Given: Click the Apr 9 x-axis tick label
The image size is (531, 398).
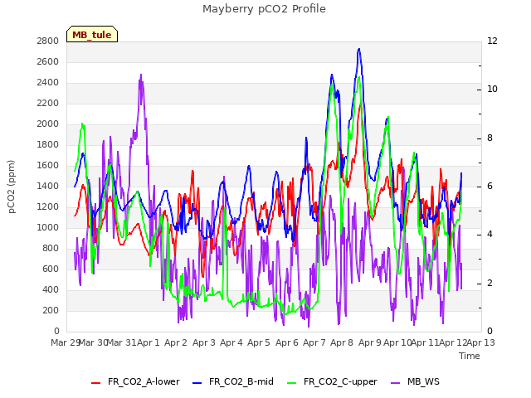Looking at the screenshot, I should point(370,342).
